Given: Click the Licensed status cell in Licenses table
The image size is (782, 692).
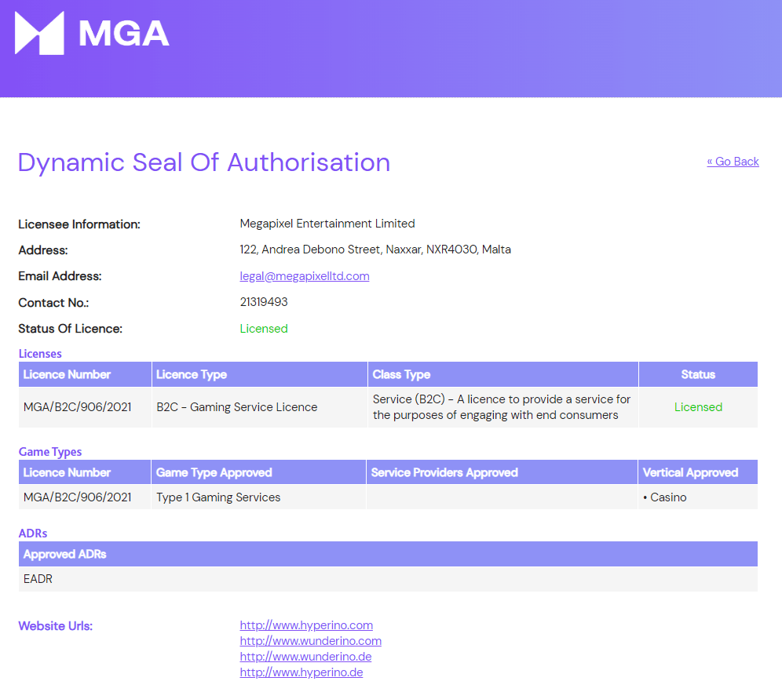Looking at the screenshot, I should point(698,407).
